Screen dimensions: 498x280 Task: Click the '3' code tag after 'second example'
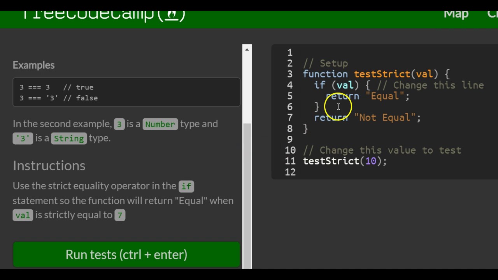coord(119,124)
